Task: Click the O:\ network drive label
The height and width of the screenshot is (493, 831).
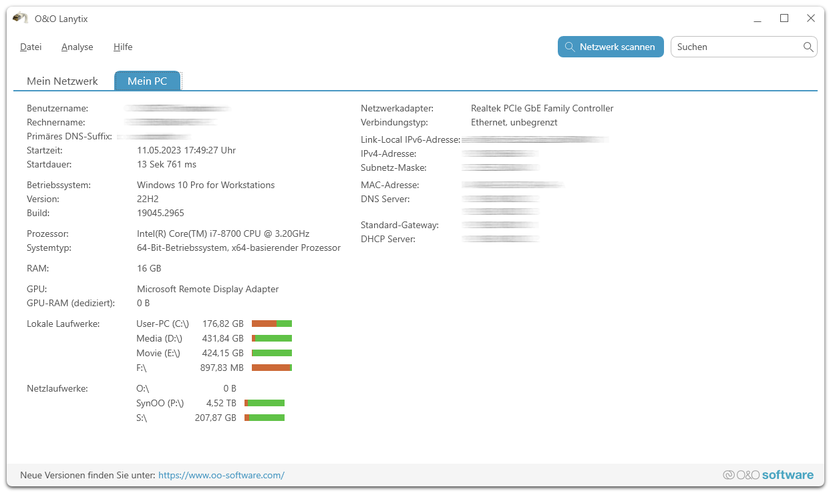Action: click(142, 388)
